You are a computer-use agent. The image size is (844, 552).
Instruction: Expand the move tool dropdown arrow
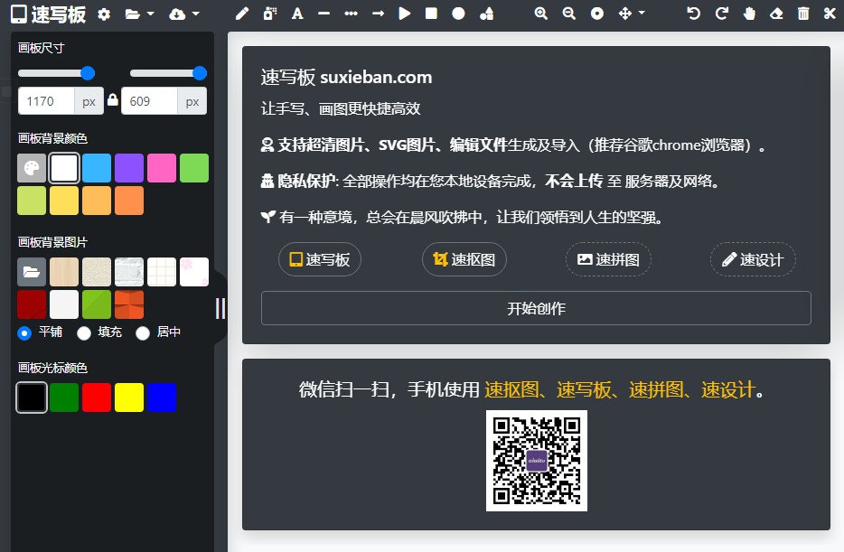(642, 14)
